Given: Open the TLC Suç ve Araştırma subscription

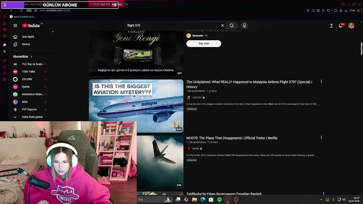Looking at the screenshot, I should coord(30,64).
